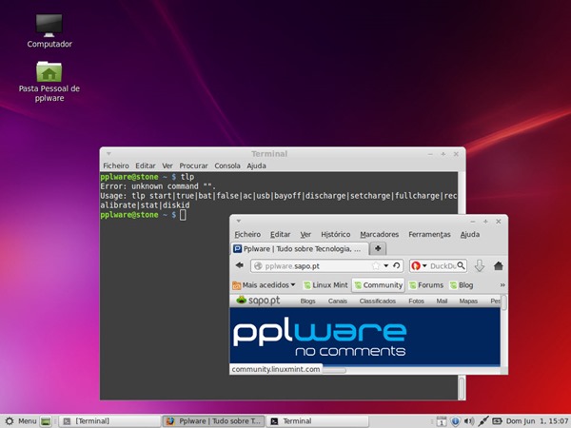
Task: Open the Menu button in the panel
Action: (20, 421)
